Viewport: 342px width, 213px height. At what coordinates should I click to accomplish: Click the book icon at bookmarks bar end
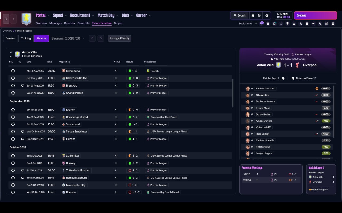333,24
